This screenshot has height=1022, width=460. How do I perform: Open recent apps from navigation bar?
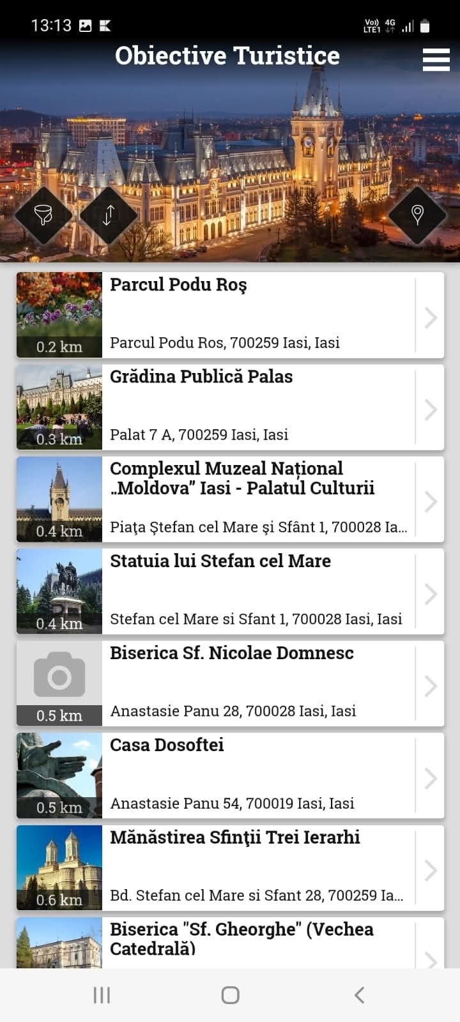point(102,995)
